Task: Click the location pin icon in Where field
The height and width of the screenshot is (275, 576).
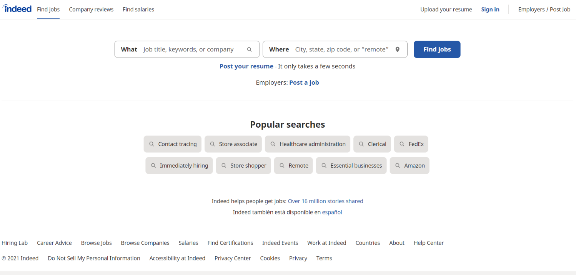Action: (x=398, y=49)
